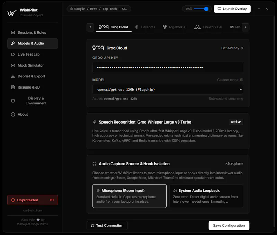This screenshot has height=235, width=277.
Task: Toggle the Unprotected OFF stealth switch
Action: (x=33, y=200)
